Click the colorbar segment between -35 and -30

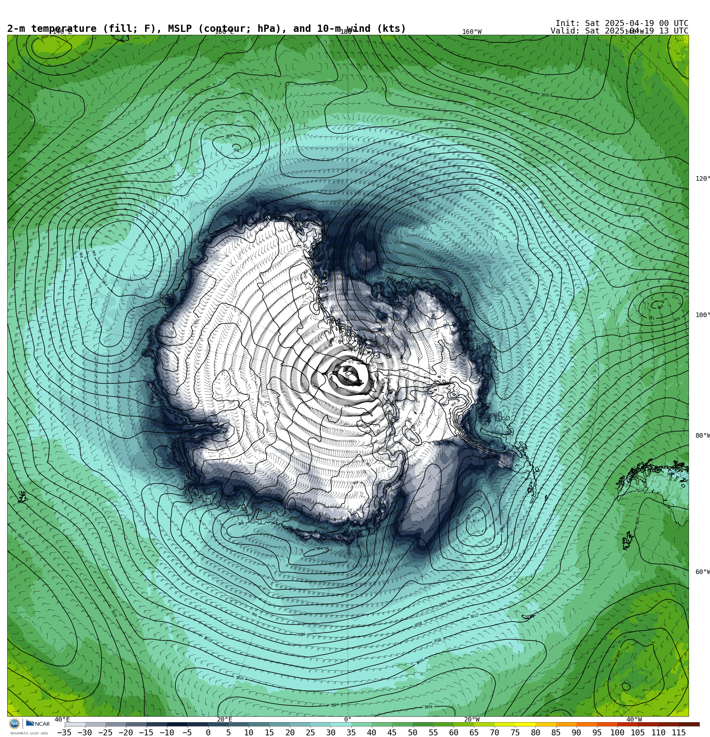click(75, 725)
